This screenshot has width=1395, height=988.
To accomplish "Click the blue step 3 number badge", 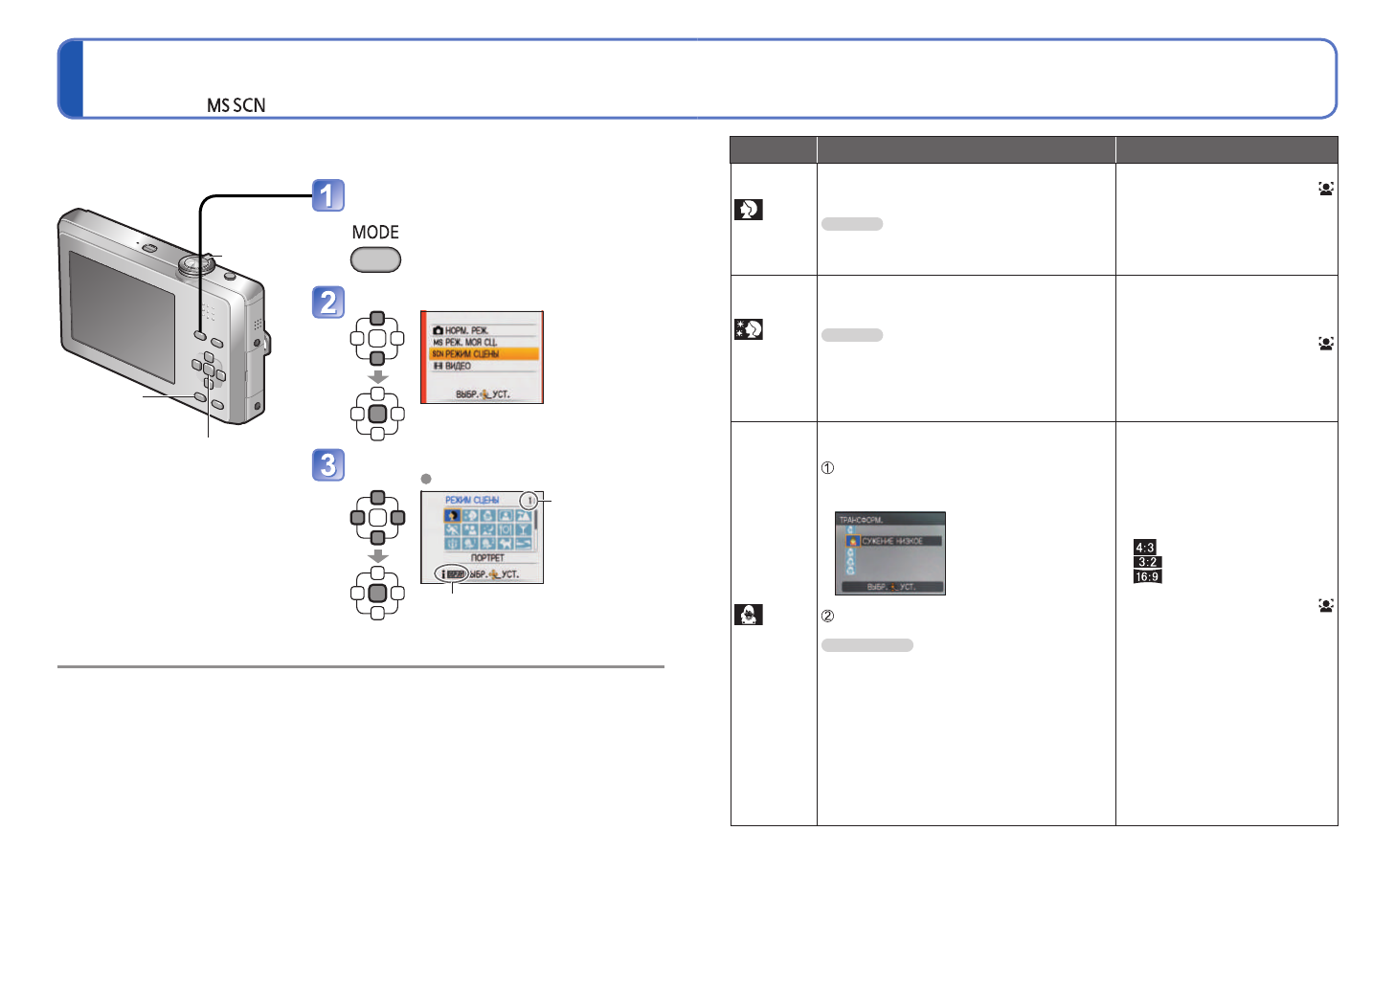I will (x=327, y=465).
